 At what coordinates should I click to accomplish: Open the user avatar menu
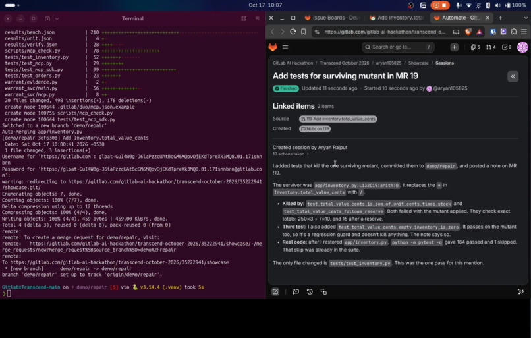pyautogui.click(x=522, y=47)
